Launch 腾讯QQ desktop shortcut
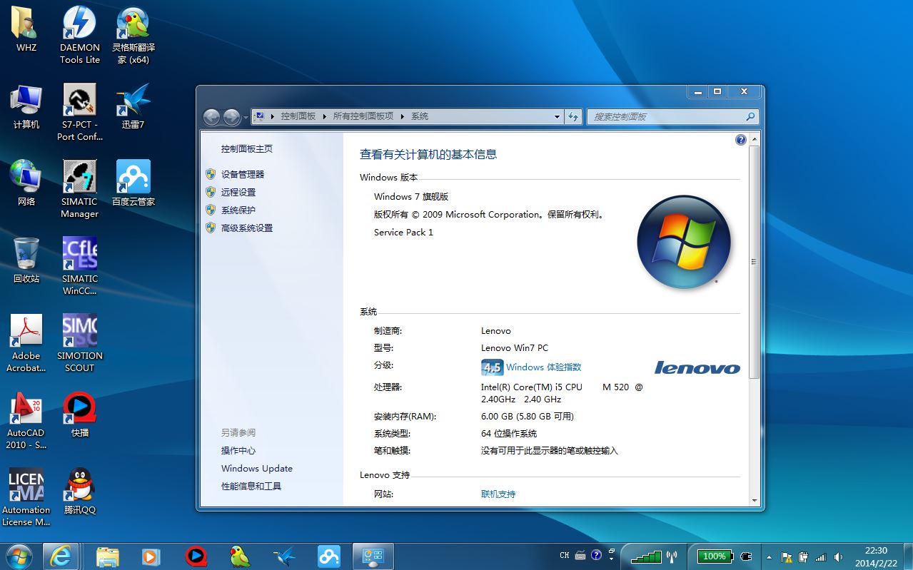The width and height of the screenshot is (913, 570). coord(80,492)
